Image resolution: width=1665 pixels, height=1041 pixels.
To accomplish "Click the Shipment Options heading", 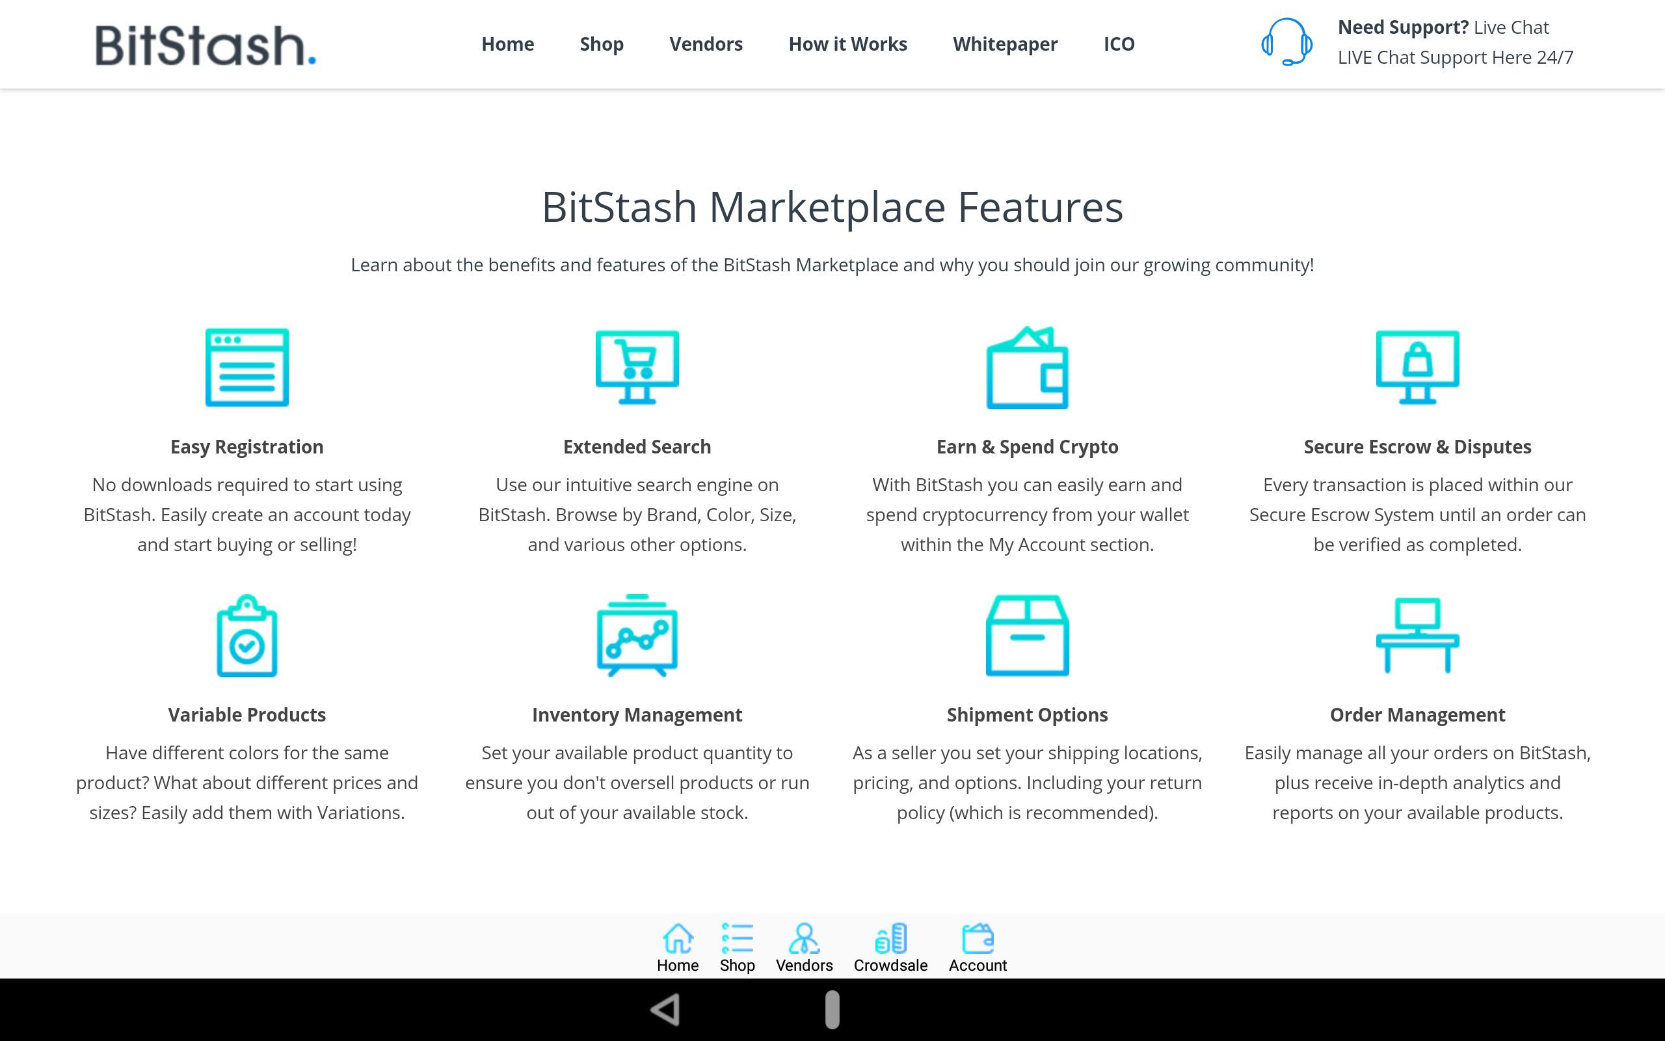I will click(1027, 714).
